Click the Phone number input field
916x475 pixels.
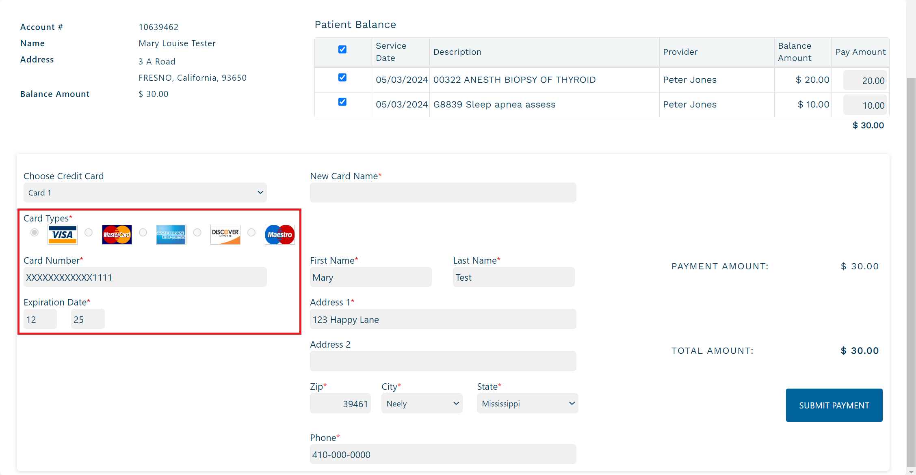pos(443,454)
